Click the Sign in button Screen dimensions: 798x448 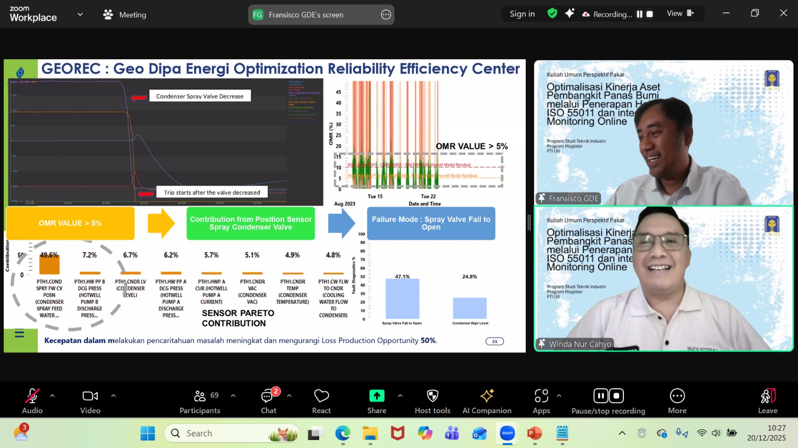(522, 14)
